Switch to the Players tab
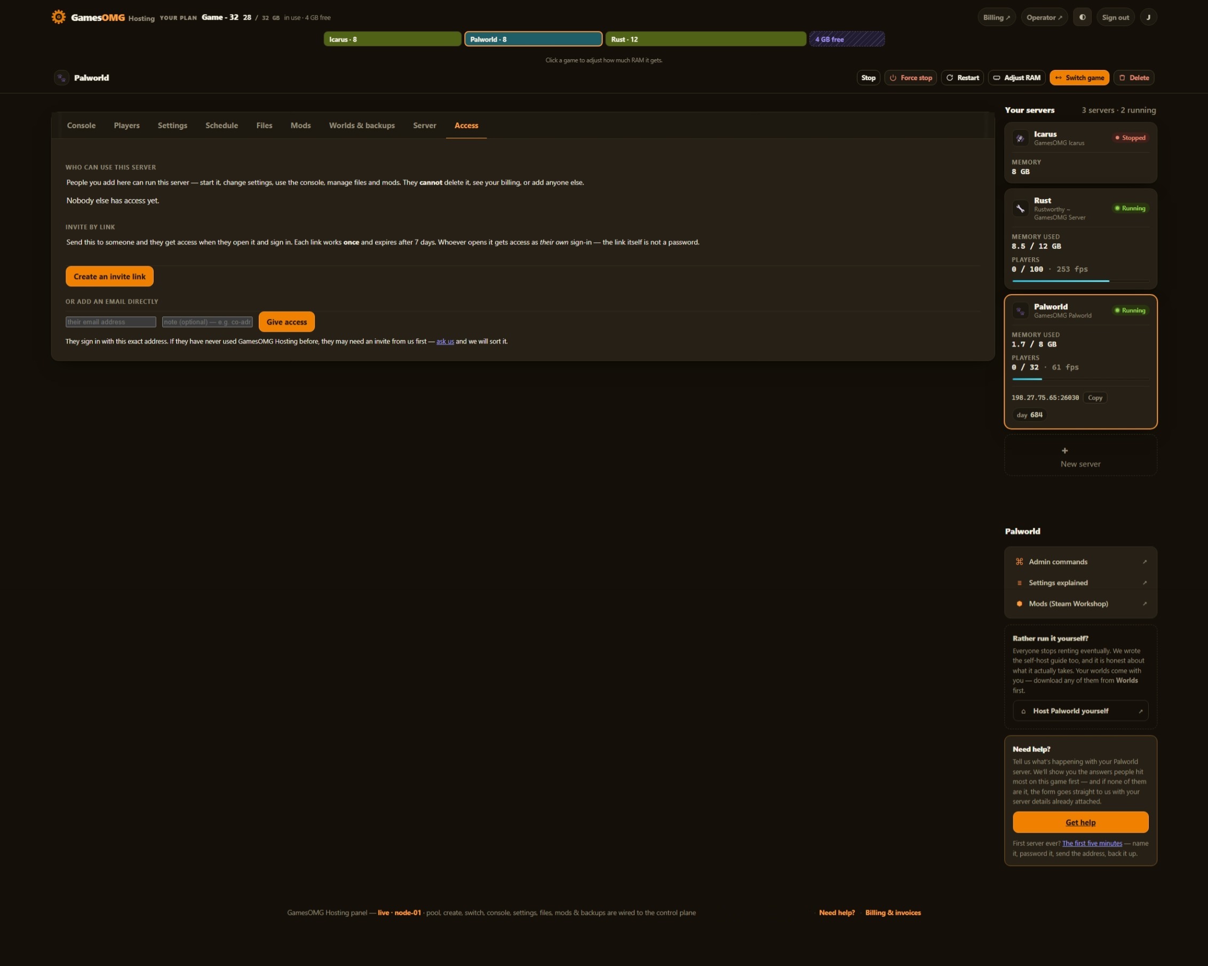Image resolution: width=1208 pixels, height=966 pixels. 126,125
